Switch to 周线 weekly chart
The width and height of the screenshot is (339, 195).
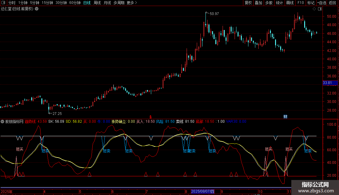[97, 3]
